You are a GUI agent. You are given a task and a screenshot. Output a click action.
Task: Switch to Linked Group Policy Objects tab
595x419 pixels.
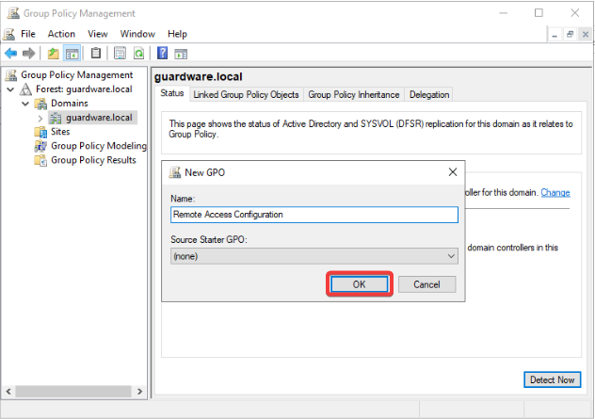pos(246,94)
